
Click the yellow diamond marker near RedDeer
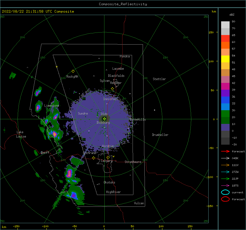112,89
